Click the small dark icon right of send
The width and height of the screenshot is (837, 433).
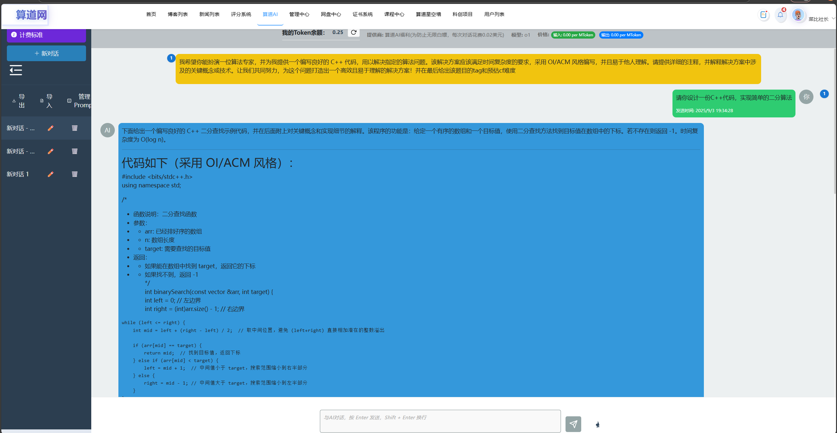pyautogui.click(x=598, y=424)
